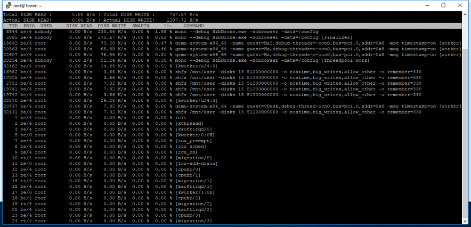
Task: Click [kworker/u24:0] process
Action: [x=196, y=66]
